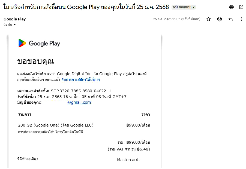Click the VAT amount ฿6.48 line

click(129, 149)
